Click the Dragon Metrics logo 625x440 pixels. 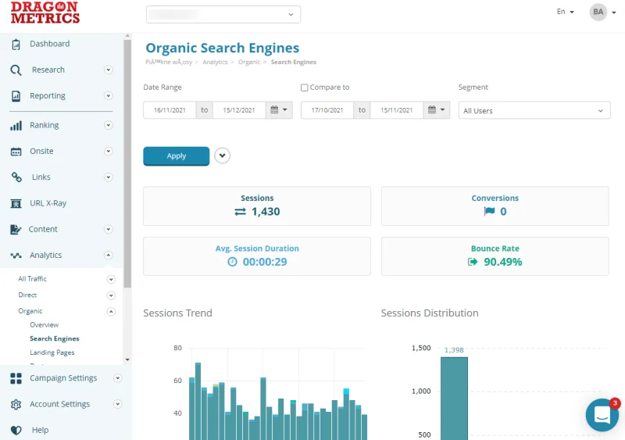45,13
